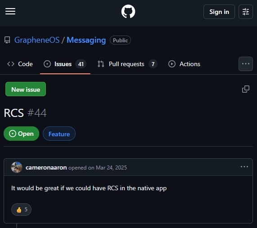Viewport: 257px width, 228px height.
Task: Click the Feature label
Action: point(59,134)
